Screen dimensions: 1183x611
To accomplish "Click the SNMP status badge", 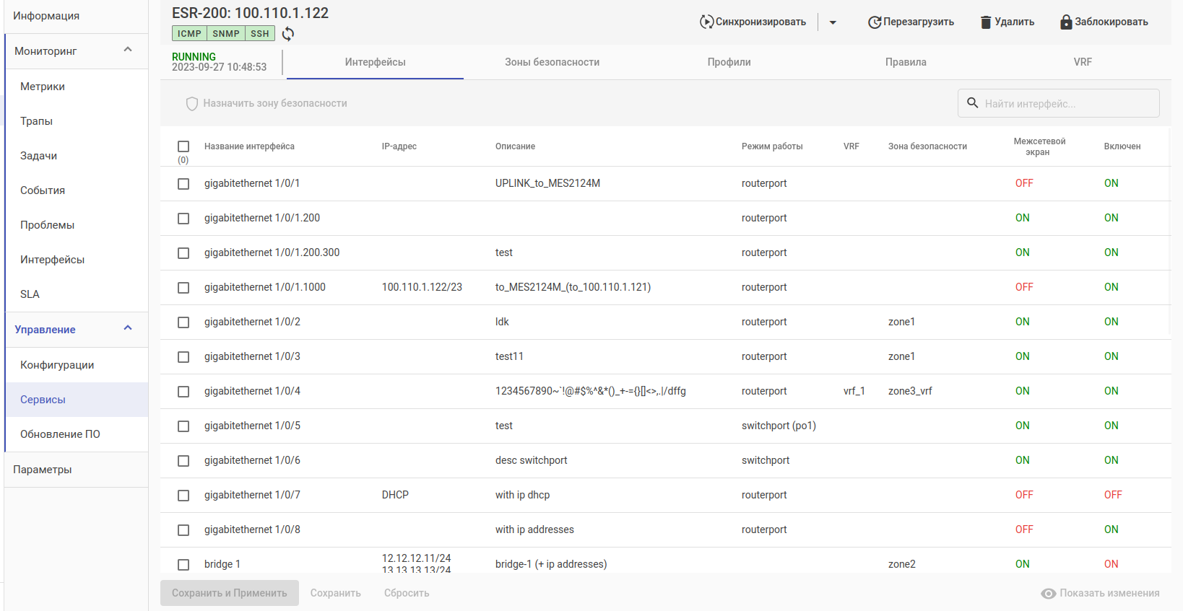I will tap(226, 33).
